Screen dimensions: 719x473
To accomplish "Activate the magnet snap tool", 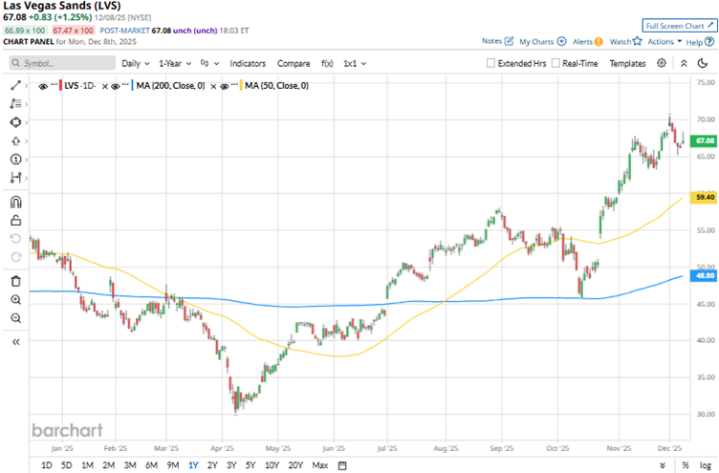I will [x=15, y=202].
